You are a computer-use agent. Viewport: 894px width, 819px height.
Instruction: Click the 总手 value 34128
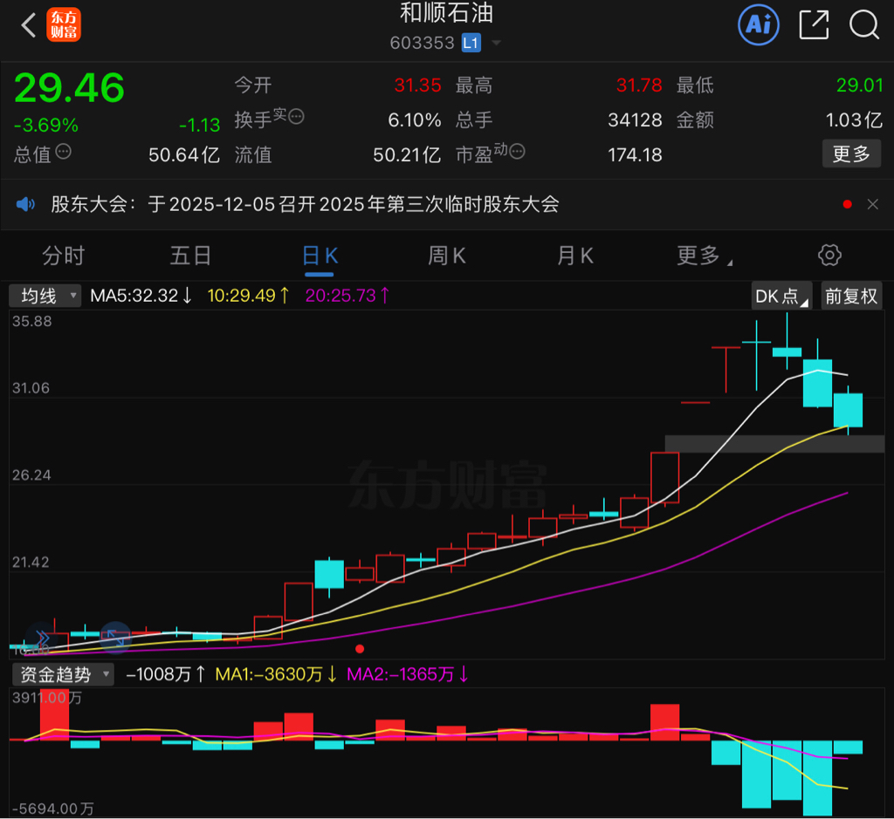(x=635, y=120)
